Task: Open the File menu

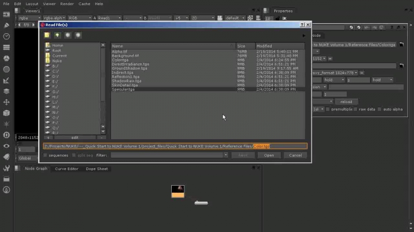Action: [x=6, y=4]
